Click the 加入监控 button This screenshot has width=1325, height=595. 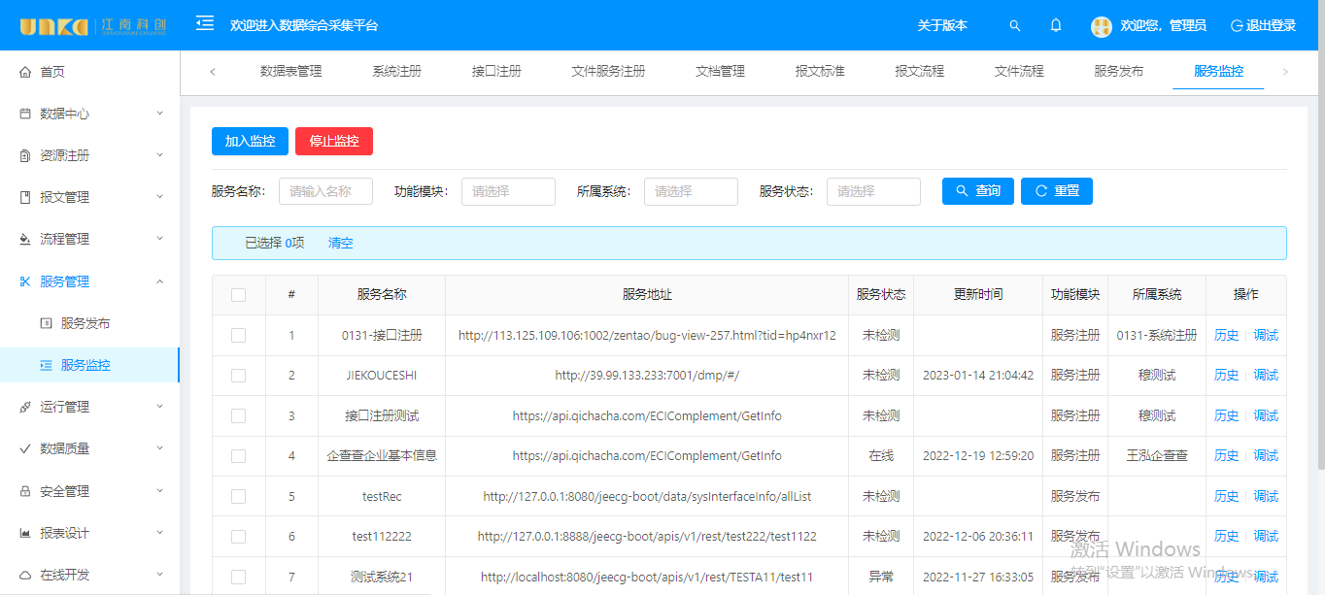tap(250, 142)
